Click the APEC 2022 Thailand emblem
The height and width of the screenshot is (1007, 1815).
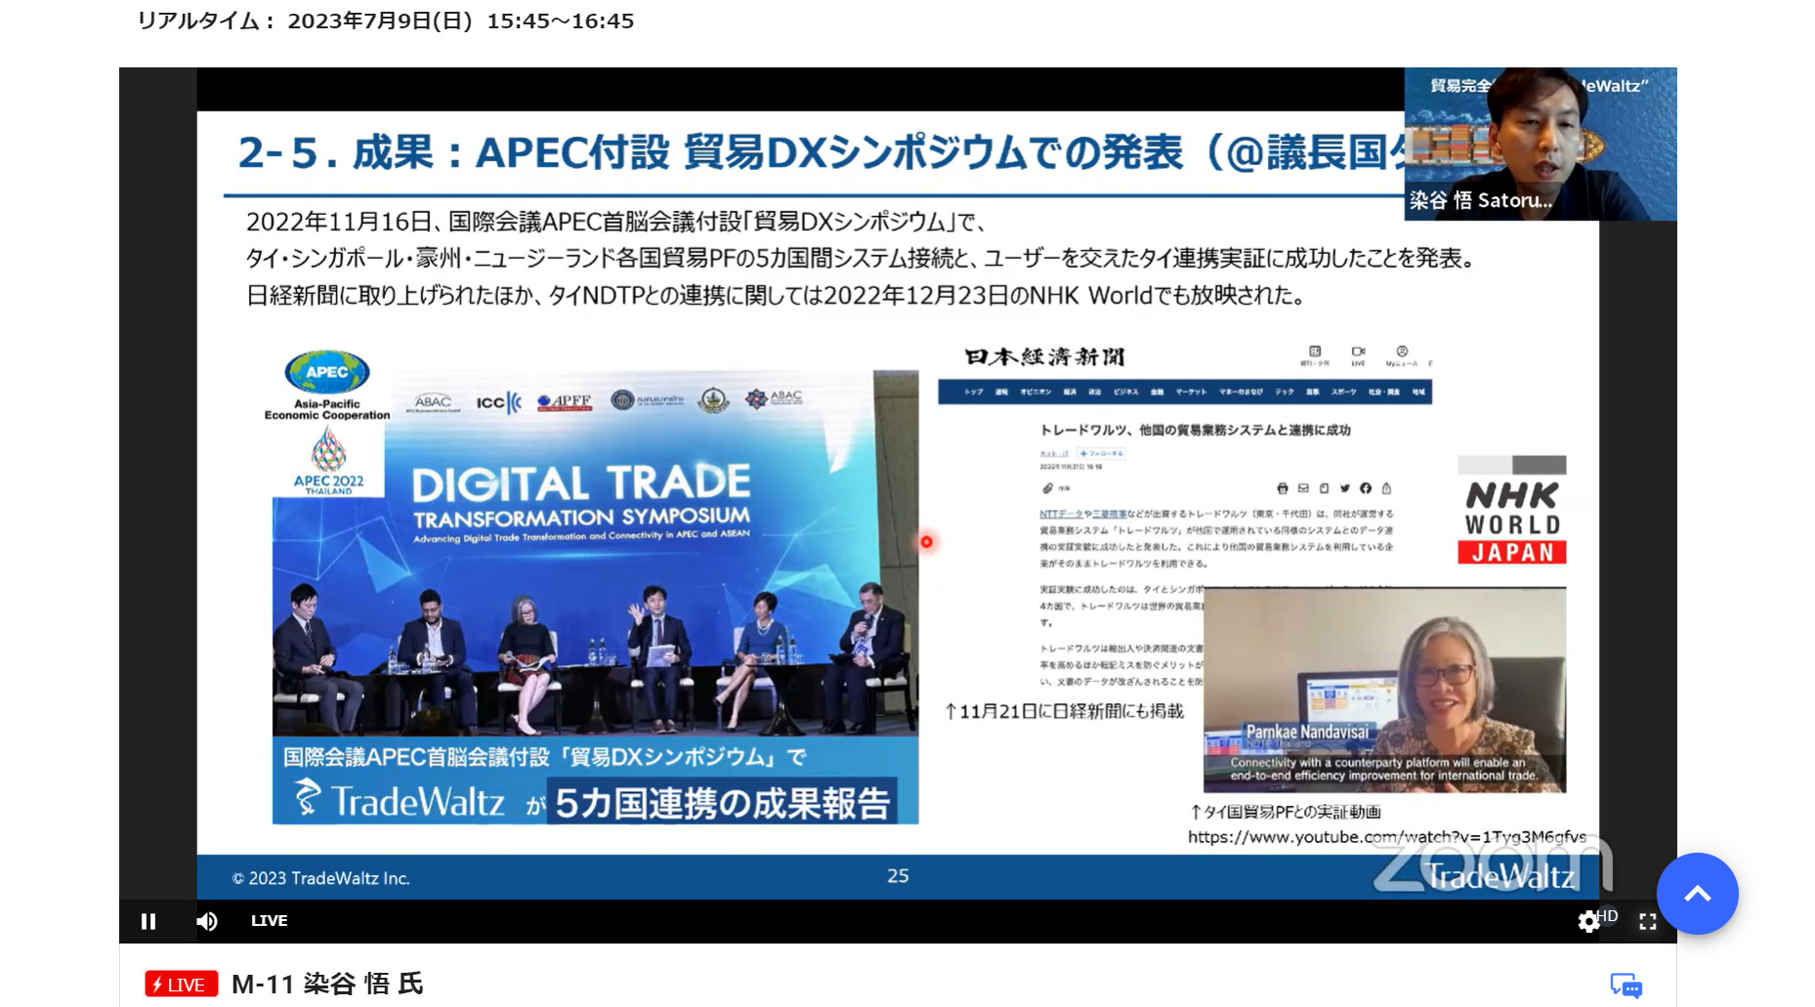pyautogui.click(x=328, y=461)
